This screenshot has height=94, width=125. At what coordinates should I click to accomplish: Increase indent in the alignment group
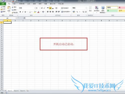[59, 12]
